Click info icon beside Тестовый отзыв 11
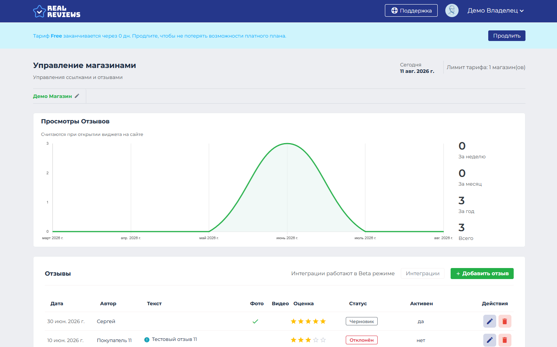Screen dimensions: 557x347 click(147, 340)
